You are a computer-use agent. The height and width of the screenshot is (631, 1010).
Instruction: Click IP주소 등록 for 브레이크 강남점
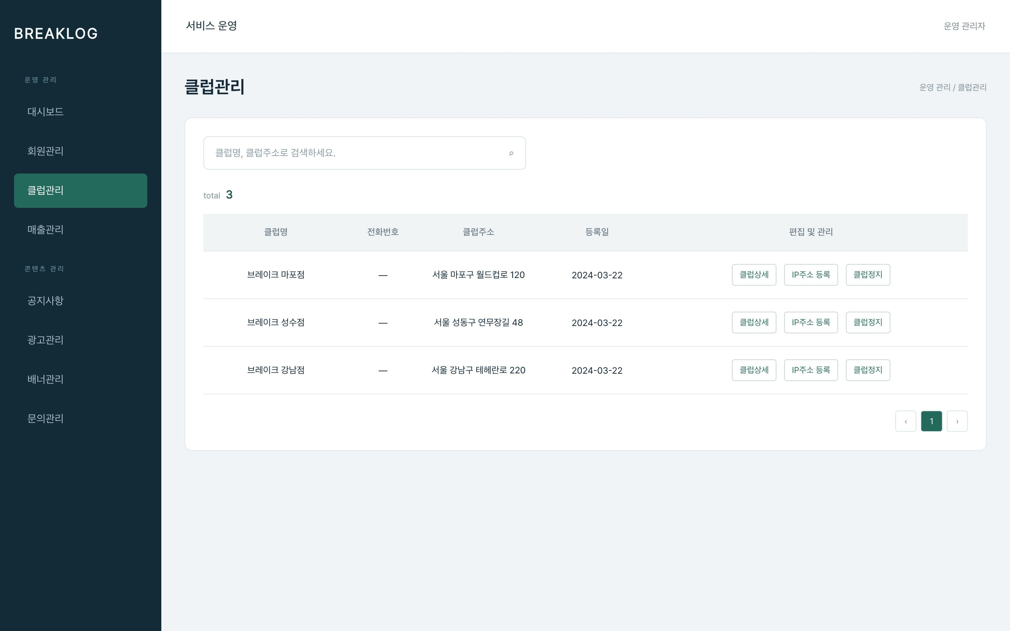click(810, 370)
